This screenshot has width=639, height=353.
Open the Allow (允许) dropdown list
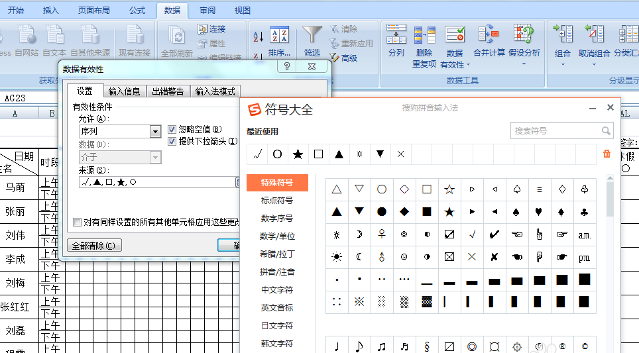[x=155, y=132]
